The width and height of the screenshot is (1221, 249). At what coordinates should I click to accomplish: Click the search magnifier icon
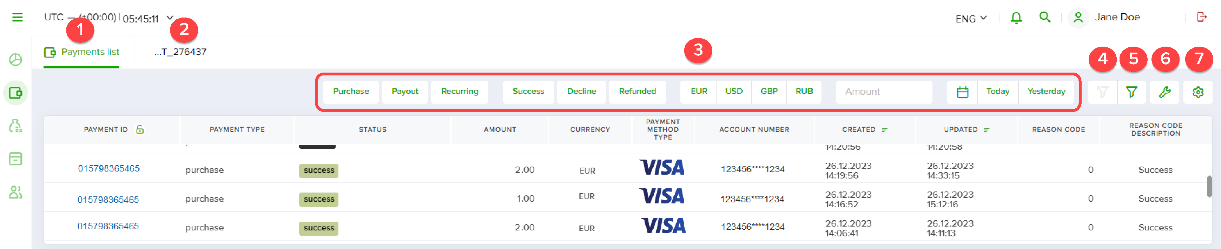click(1045, 18)
